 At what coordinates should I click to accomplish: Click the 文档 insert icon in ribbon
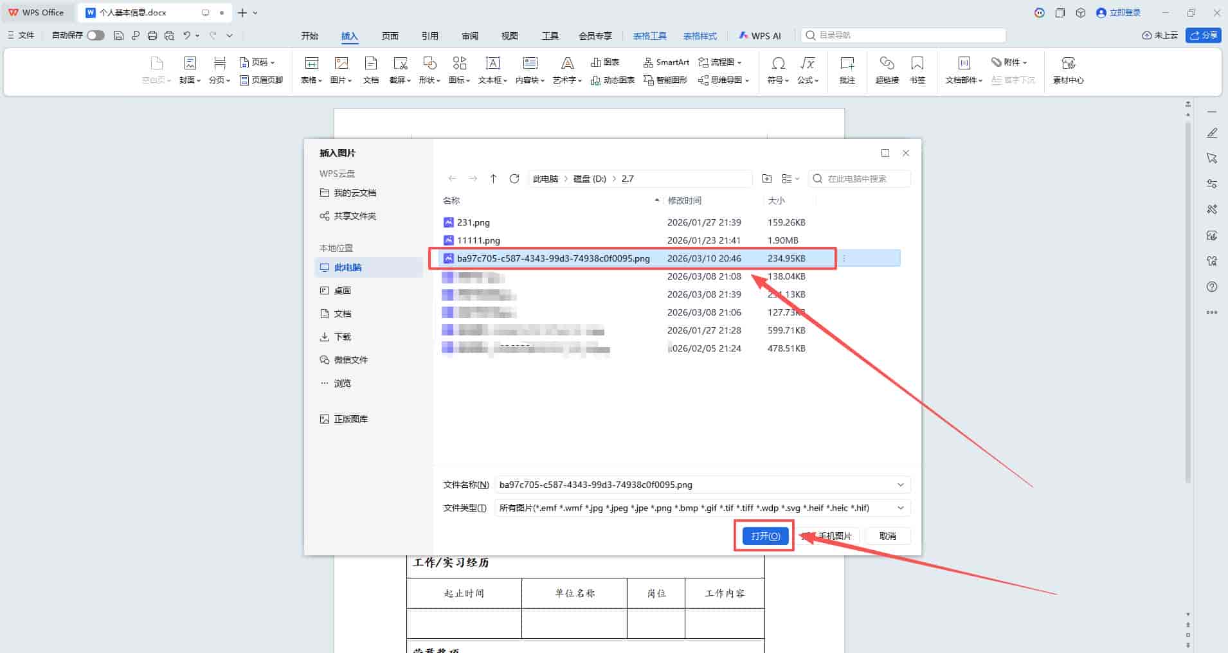tap(371, 70)
